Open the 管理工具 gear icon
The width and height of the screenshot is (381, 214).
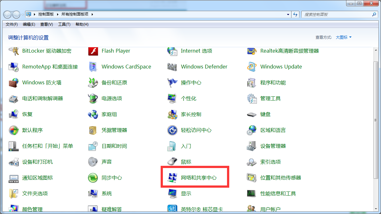[x=251, y=99]
